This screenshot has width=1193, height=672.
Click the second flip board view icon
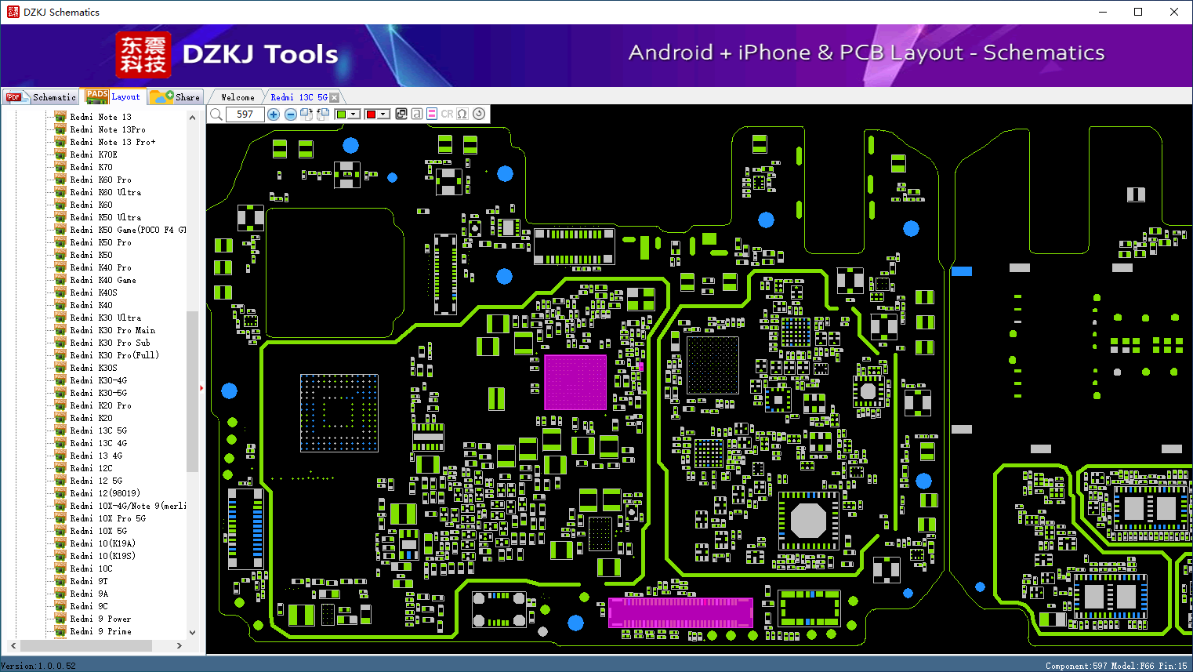click(322, 114)
